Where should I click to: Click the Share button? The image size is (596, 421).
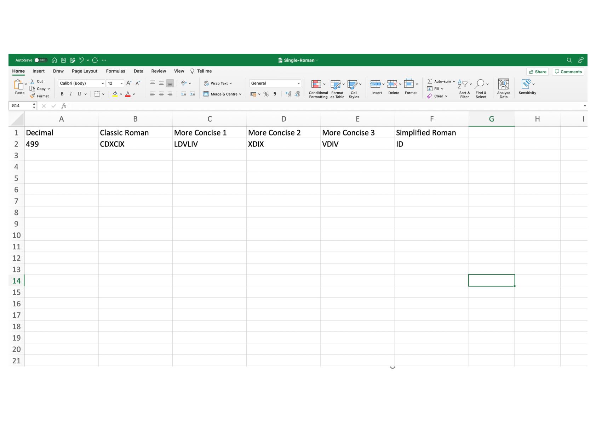pos(537,72)
